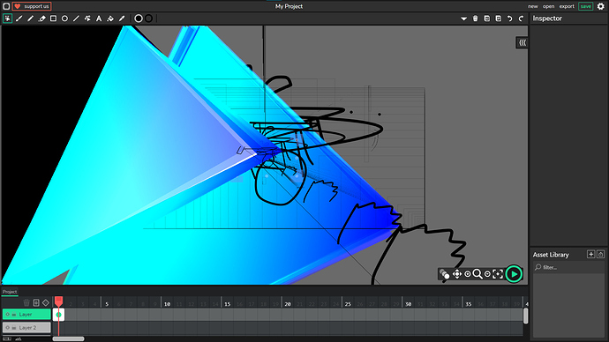Select the Text tool
This screenshot has height=342, width=609.
click(x=99, y=19)
